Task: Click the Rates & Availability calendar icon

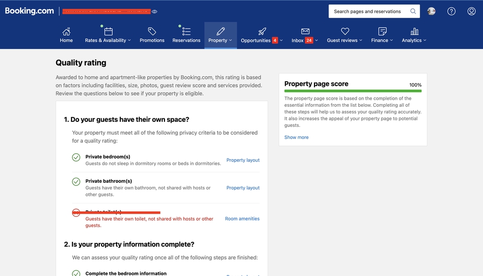Action: pos(109,31)
